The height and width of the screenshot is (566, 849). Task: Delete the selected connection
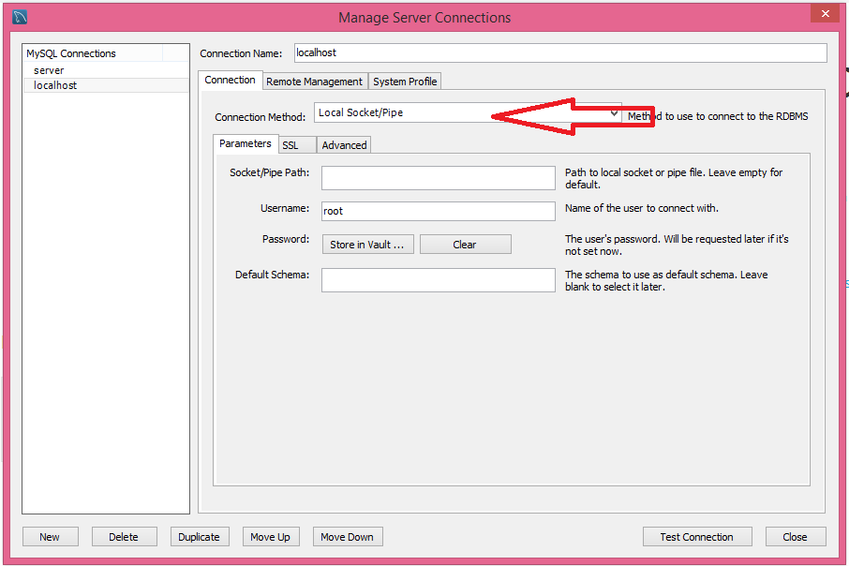pyautogui.click(x=124, y=536)
